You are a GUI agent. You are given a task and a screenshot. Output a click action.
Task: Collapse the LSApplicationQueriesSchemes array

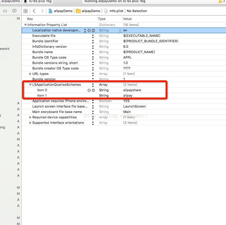pos(30,85)
